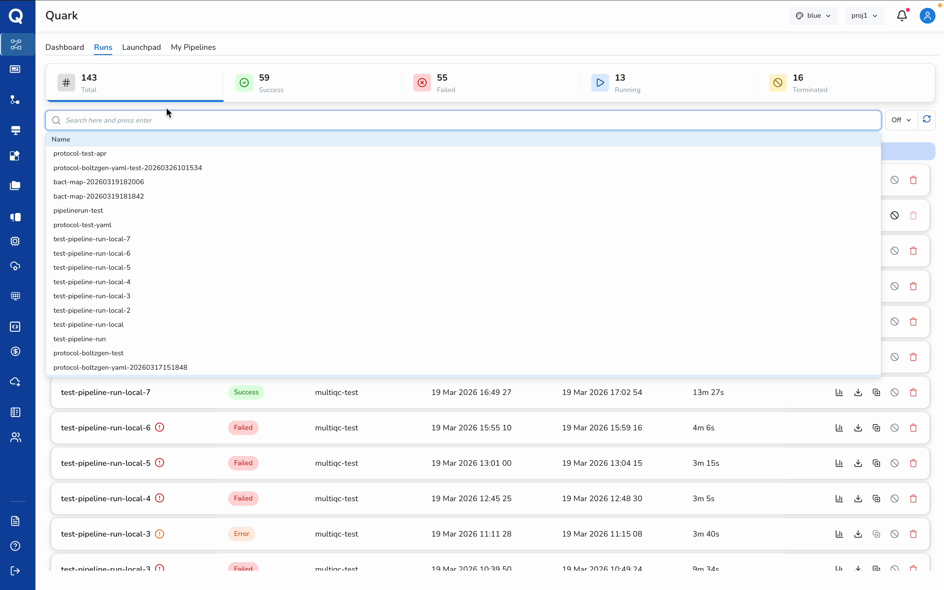Open the Quark logo home icon
The image size is (944, 590).
pyautogui.click(x=16, y=16)
